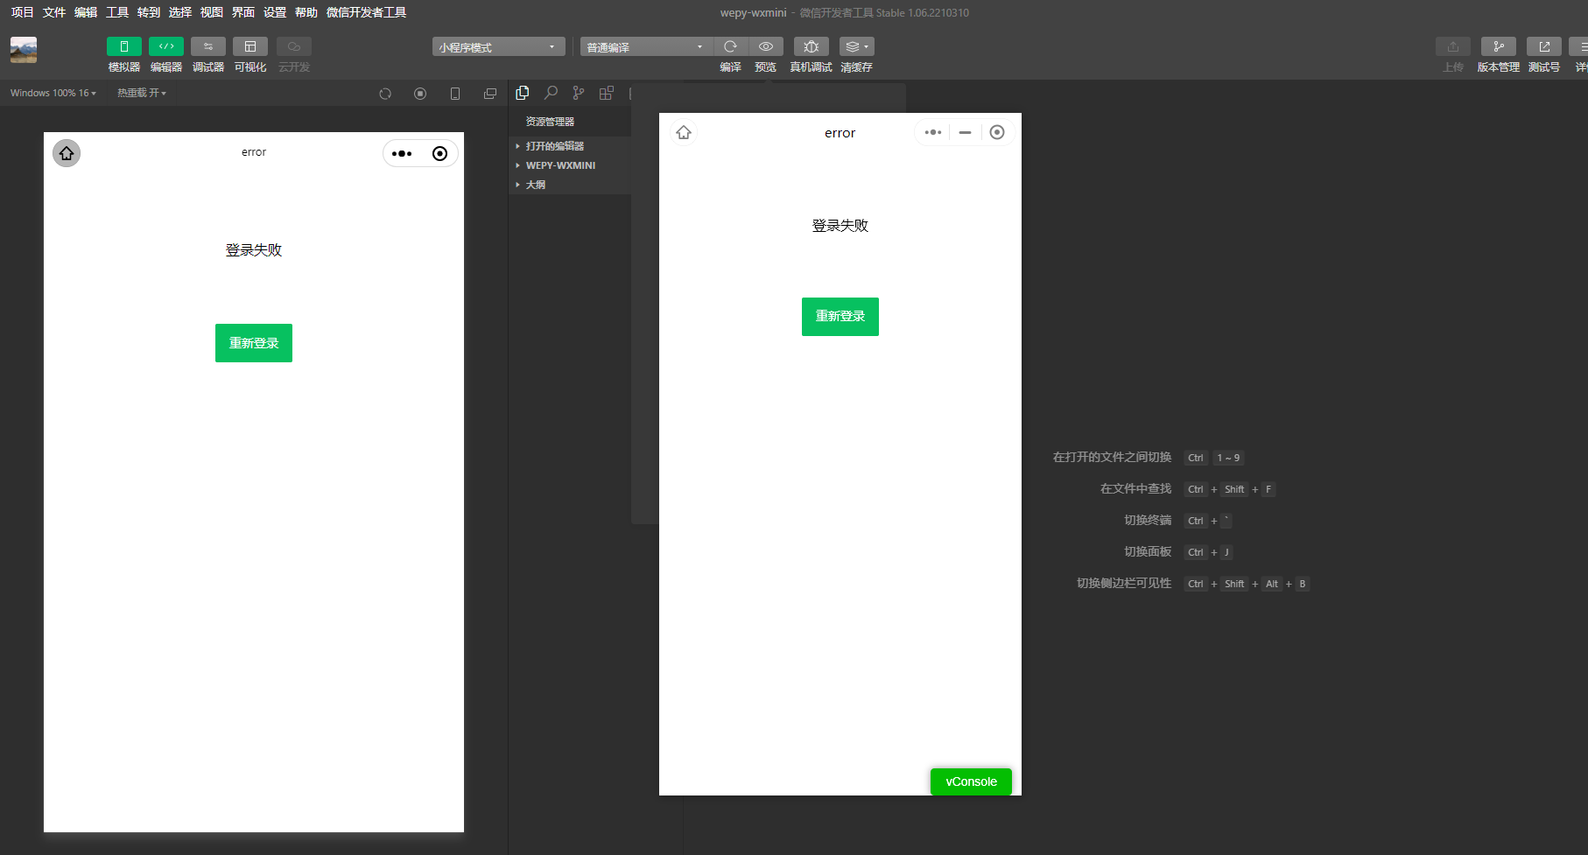
Task: Open the 可视化 visualization panel
Action: click(249, 54)
